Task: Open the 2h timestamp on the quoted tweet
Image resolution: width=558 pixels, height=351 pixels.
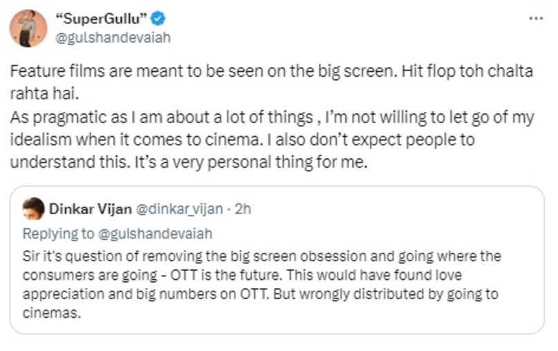Action: [x=243, y=209]
